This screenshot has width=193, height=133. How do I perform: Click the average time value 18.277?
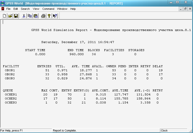click(86, 70)
